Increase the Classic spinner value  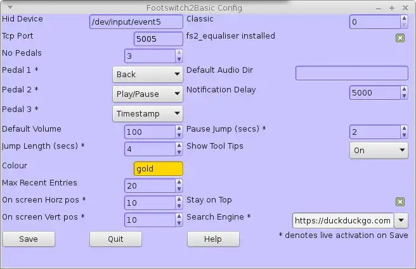404,18
